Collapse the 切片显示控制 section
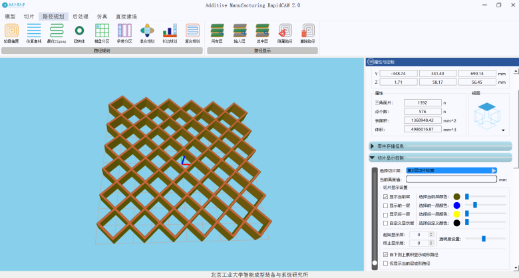This screenshot has height=278, width=519. click(x=373, y=158)
